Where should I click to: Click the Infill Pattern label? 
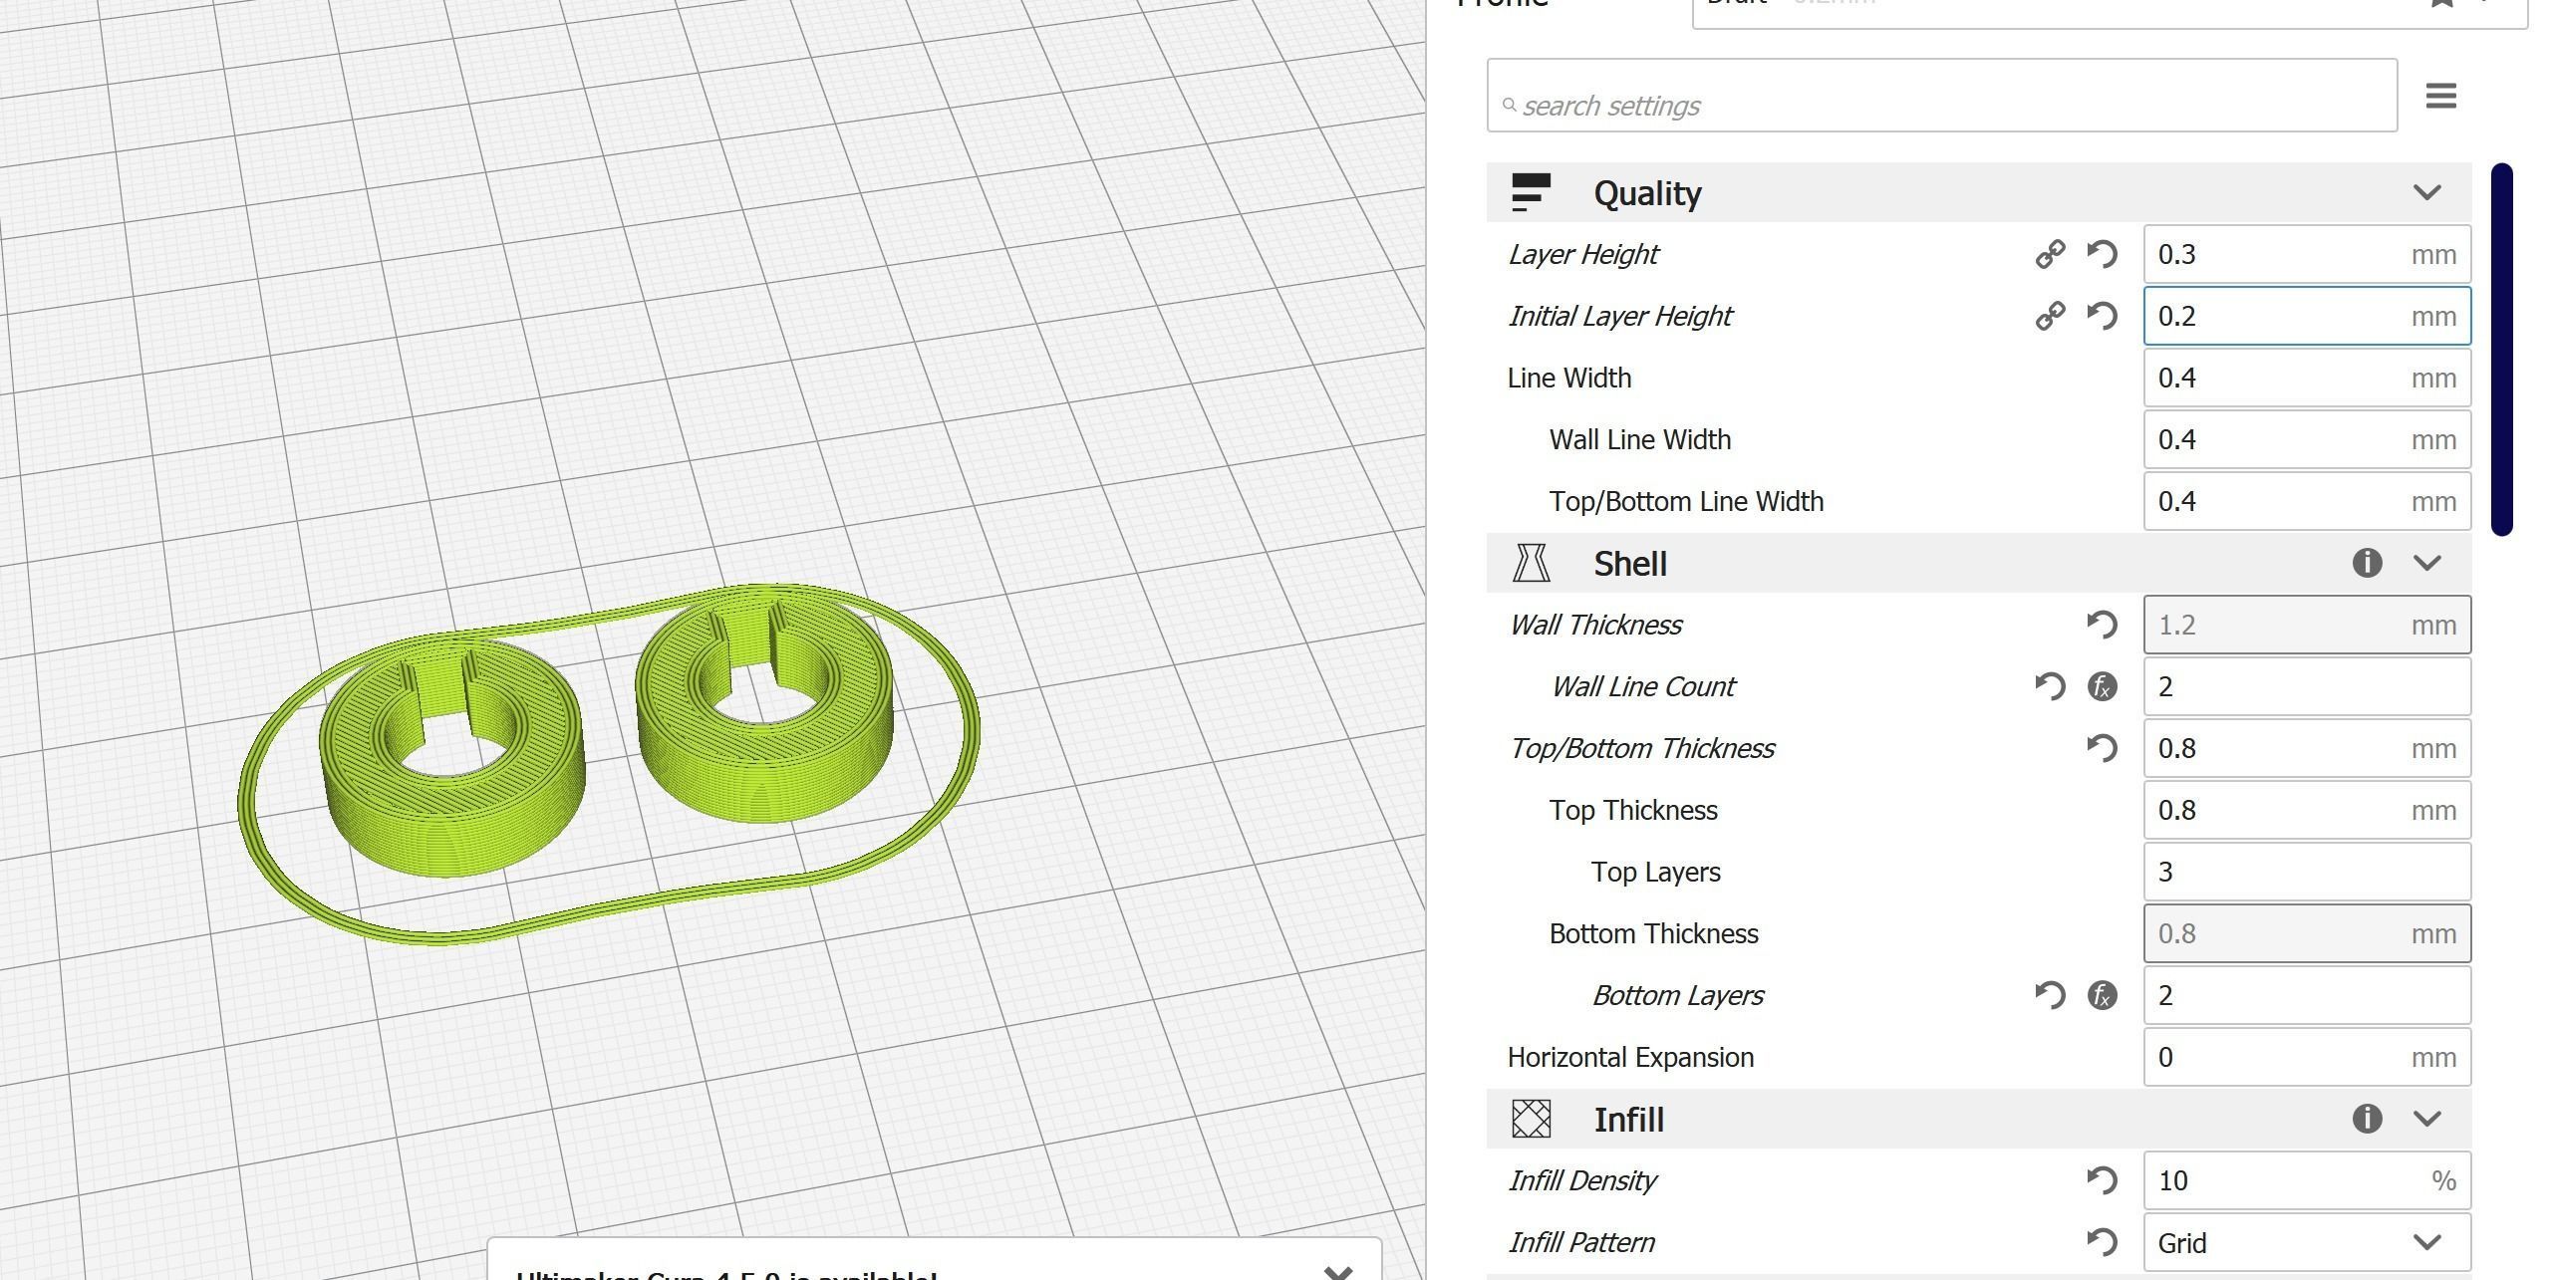click(x=1580, y=1242)
